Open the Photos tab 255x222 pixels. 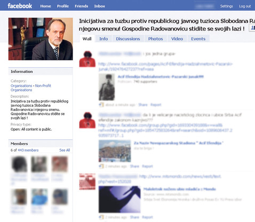155,39
